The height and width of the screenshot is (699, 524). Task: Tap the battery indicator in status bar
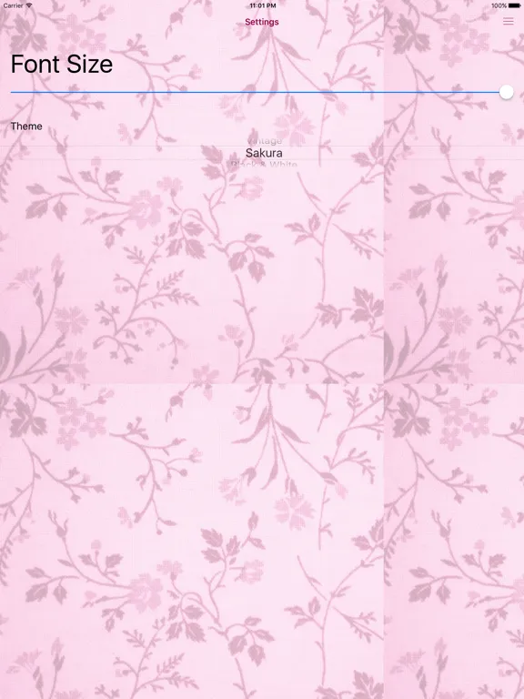click(x=514, y=5)
